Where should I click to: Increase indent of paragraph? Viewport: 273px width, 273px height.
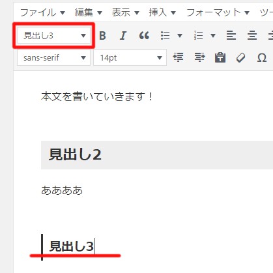pos(199,57)
